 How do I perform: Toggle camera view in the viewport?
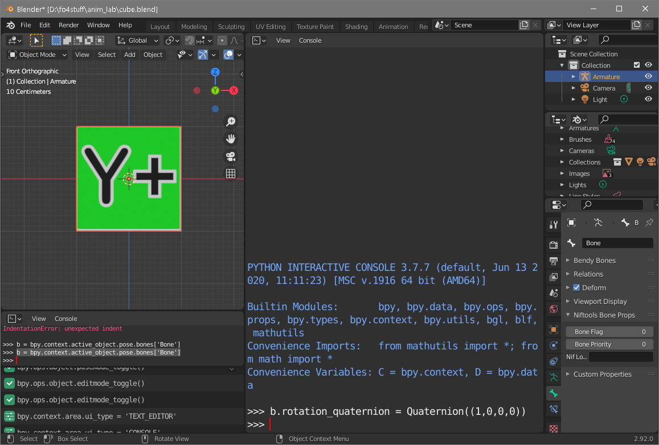(230, 156)
